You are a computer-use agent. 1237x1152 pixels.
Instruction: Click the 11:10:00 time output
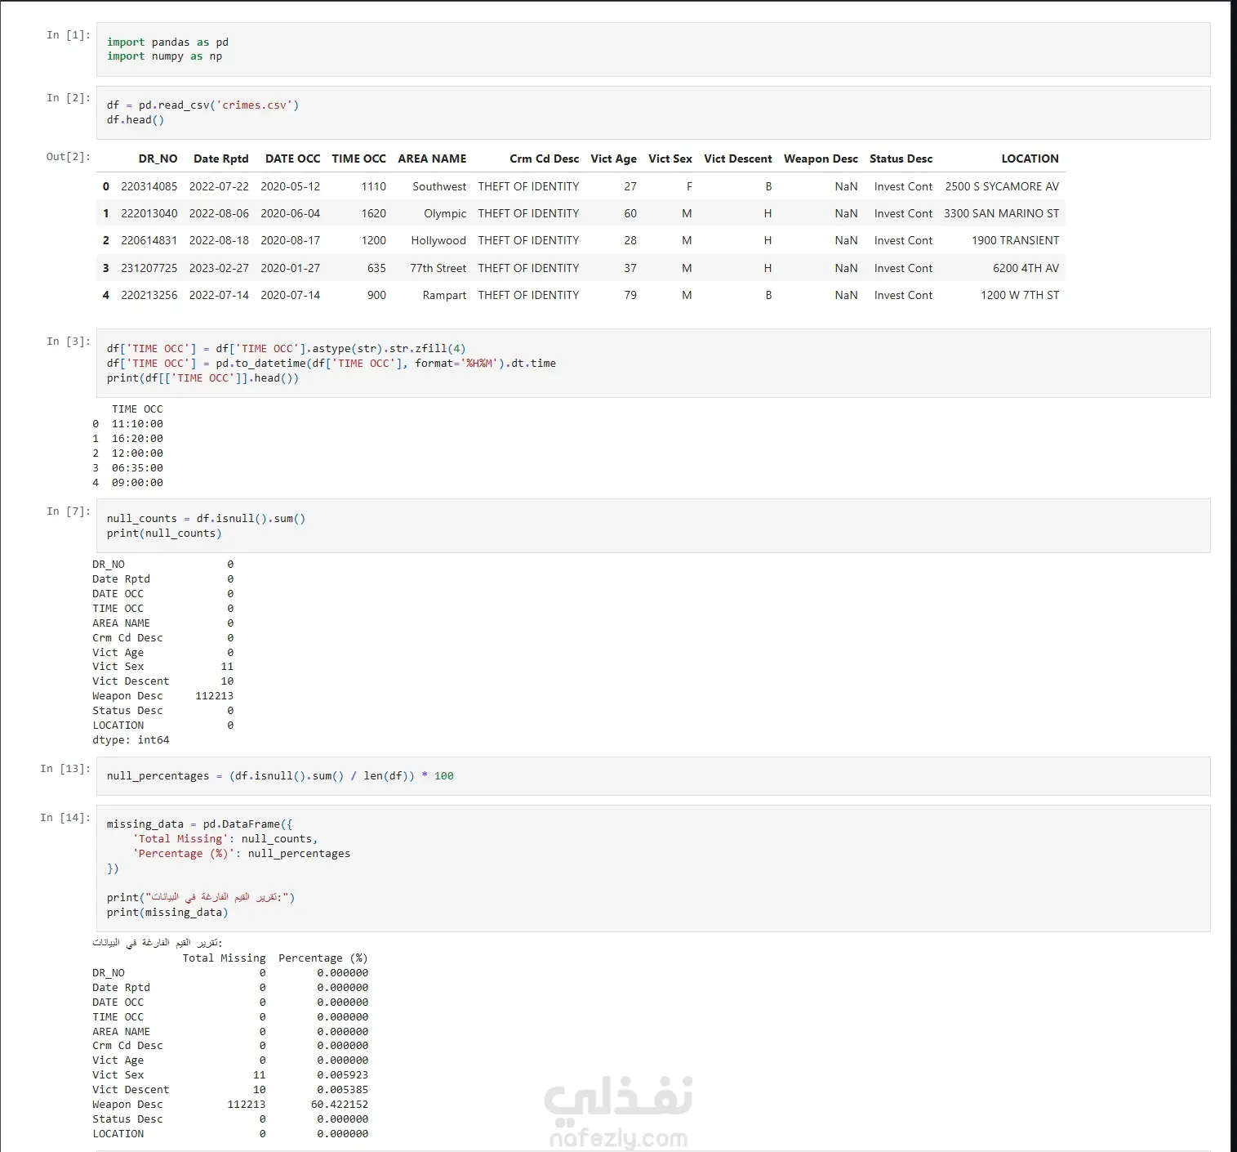137,424
